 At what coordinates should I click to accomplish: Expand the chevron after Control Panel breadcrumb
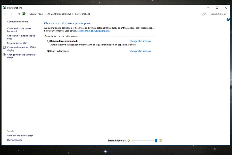[45, 14]
